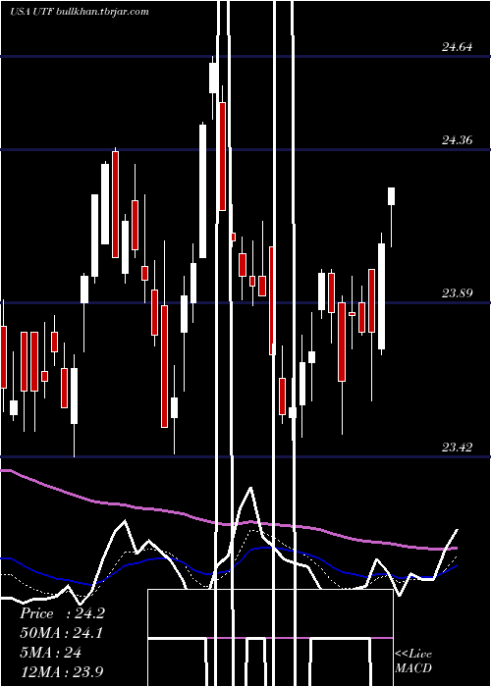This screenshot has width=491, height=687.
Task: Click the '12MA : 23.9' readout
Action: [x=62, y=672]
